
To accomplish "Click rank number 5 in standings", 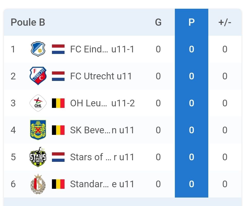I will tap(13, 157).
